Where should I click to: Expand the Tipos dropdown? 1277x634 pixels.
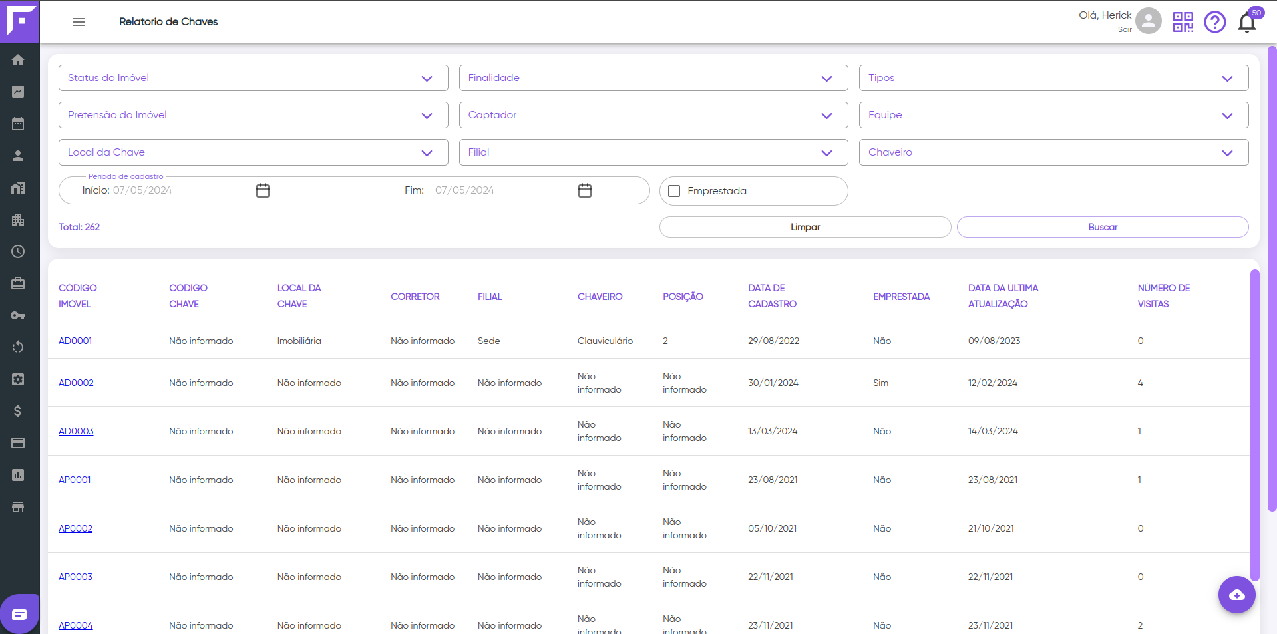tap(1054, 78)
